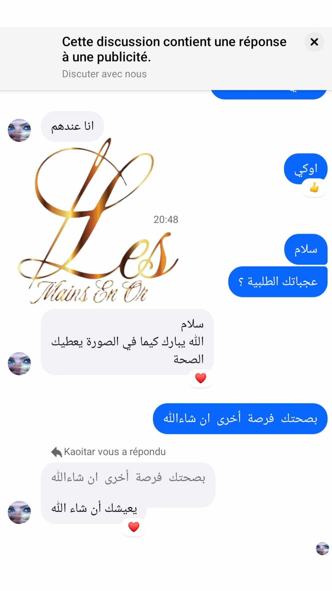Select the blue 'سلام' message bubble
332x591 pixels.
(x=306, y=249)
